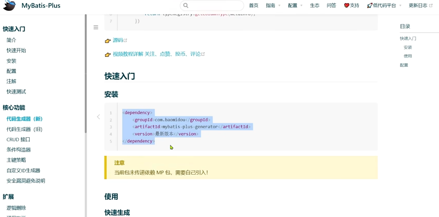Open the 指南 nav menu
This screenshot has width=439, height=217.
[x=270, y=6]
